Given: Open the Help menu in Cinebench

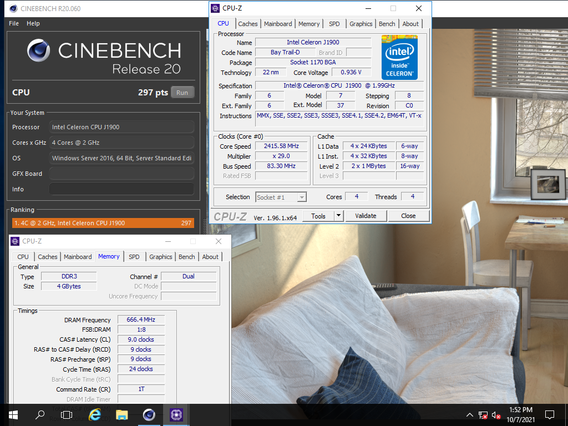Looking at the screenshot, I should point(33,23).
